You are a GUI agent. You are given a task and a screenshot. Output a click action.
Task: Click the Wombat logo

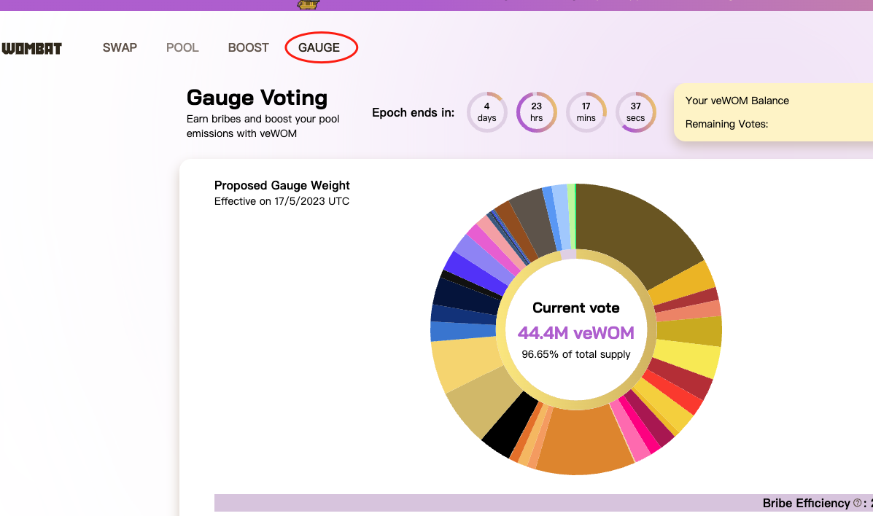point(31,49)
